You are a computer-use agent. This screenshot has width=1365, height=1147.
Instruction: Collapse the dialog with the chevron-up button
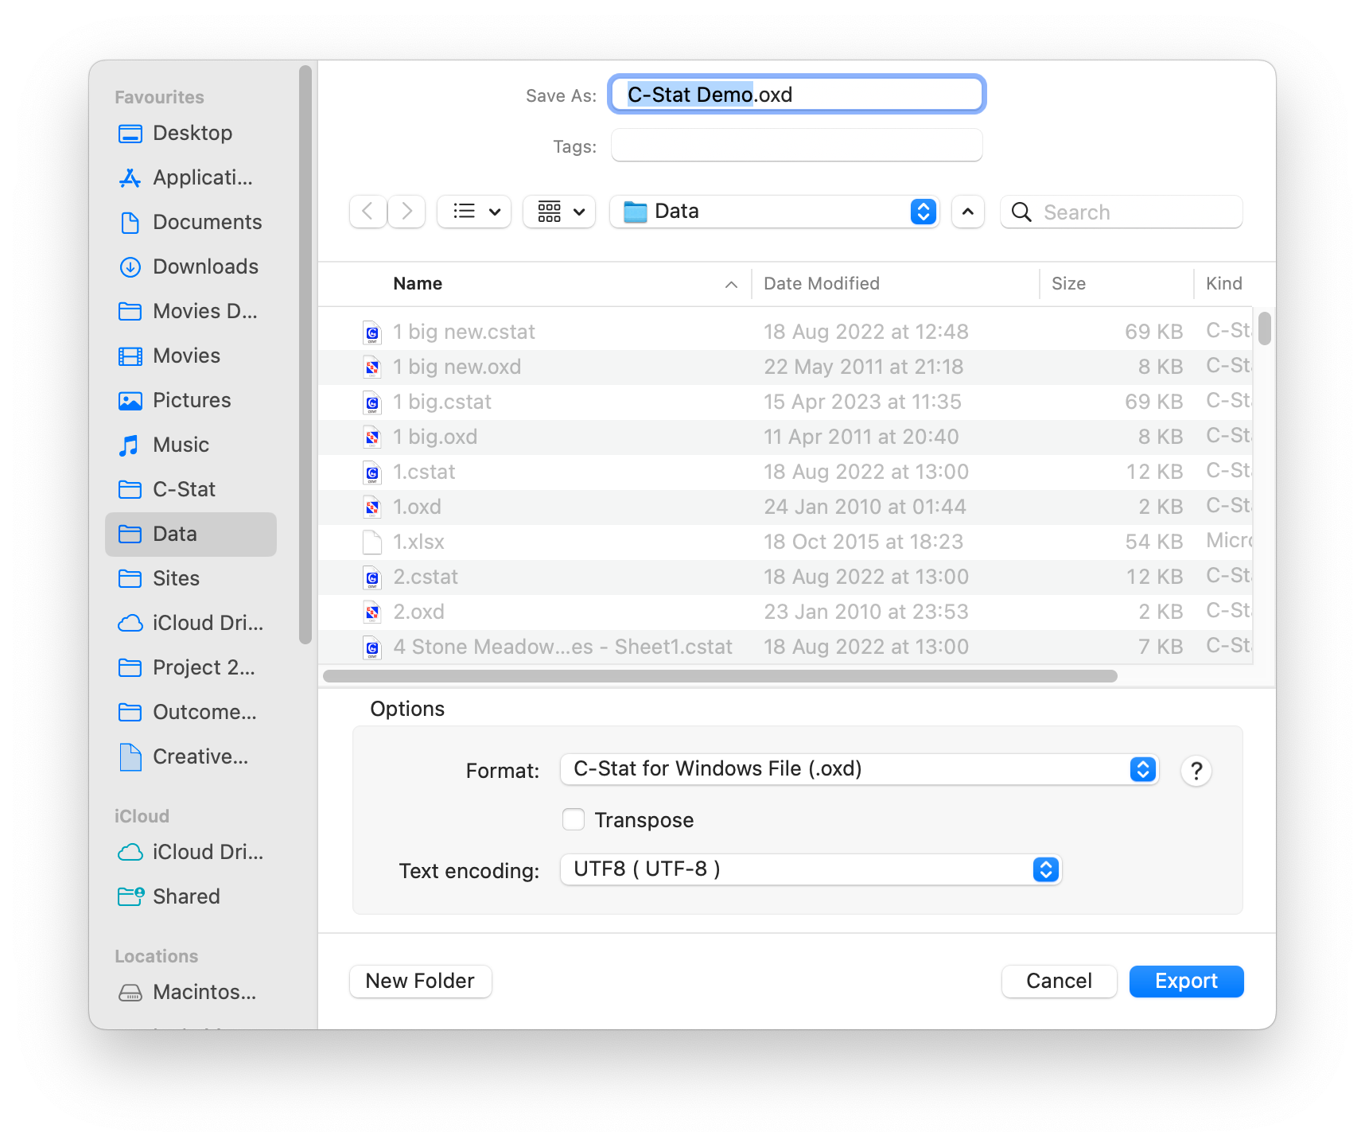click(x=967, y=212)
